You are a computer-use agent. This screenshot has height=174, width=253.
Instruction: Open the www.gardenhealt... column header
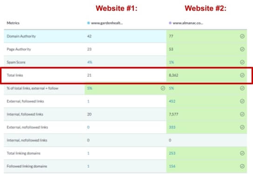(x=107, y=23)
